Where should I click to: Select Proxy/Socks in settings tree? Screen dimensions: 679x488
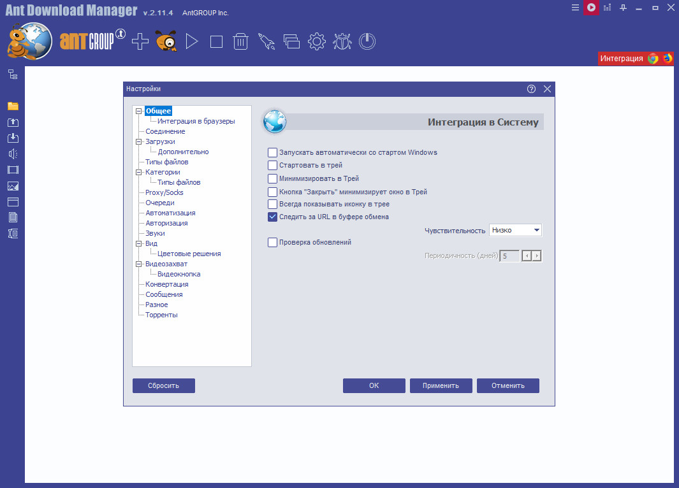click(x=164, y=192)
